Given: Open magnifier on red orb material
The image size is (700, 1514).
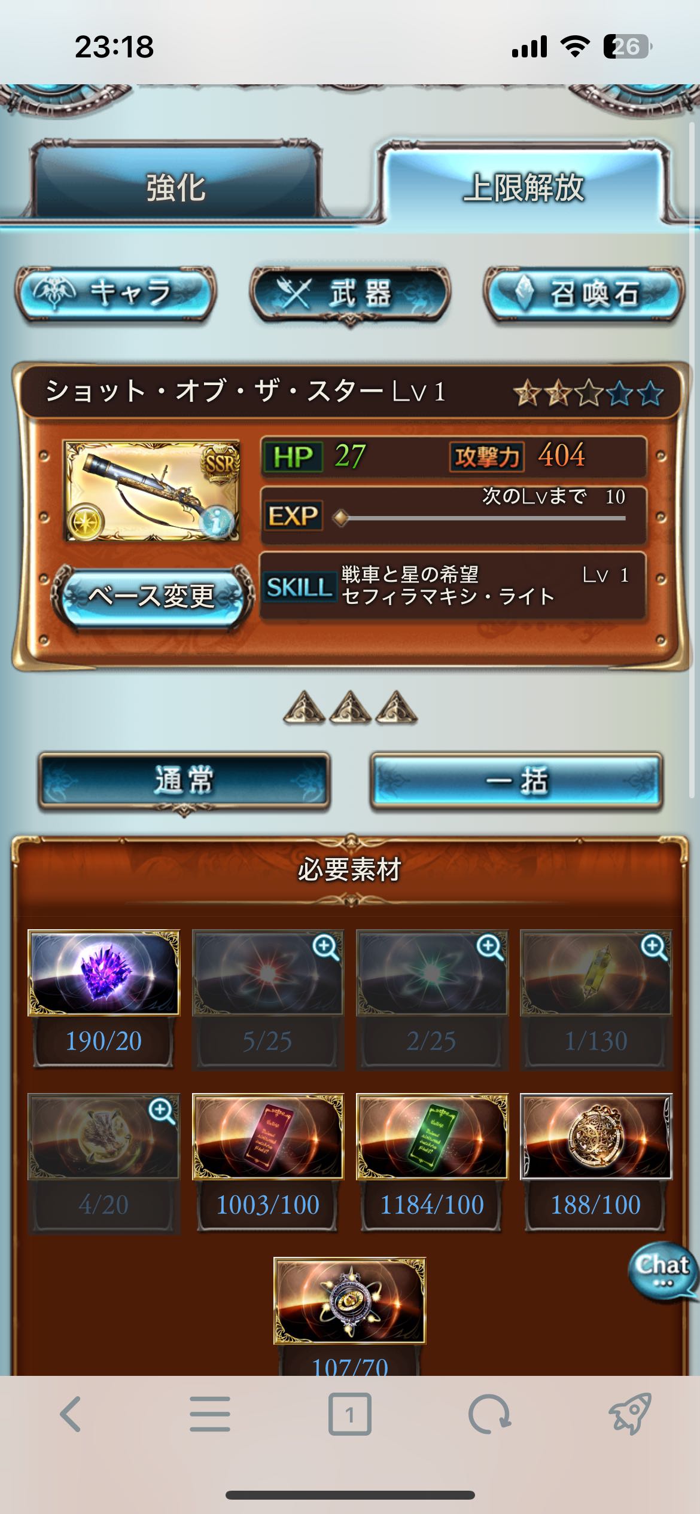Looking at the screenshot, I should [325, 947].
